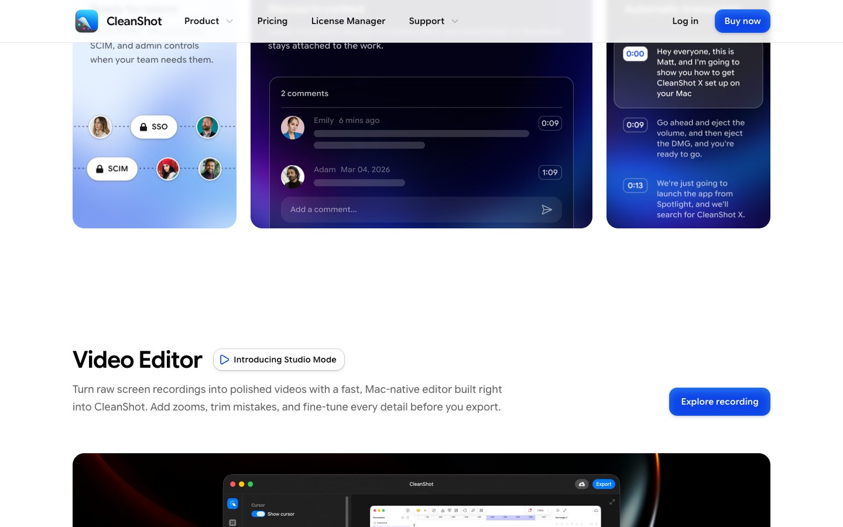Click the SCIM pill badge
Image resolution: width=843 pixels, height=527 pixels.
112,169
